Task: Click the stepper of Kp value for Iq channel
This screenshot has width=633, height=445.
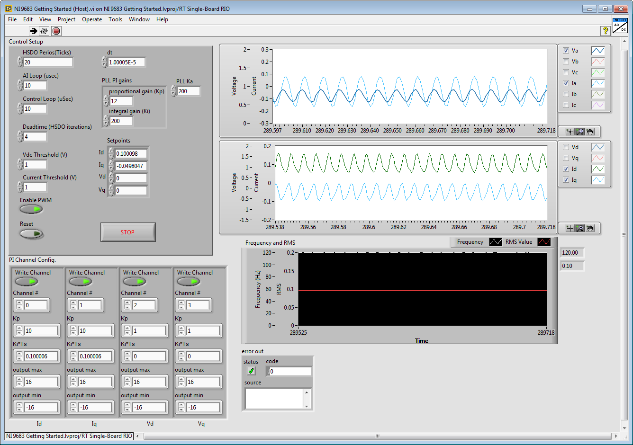Action: coord(73,331)
